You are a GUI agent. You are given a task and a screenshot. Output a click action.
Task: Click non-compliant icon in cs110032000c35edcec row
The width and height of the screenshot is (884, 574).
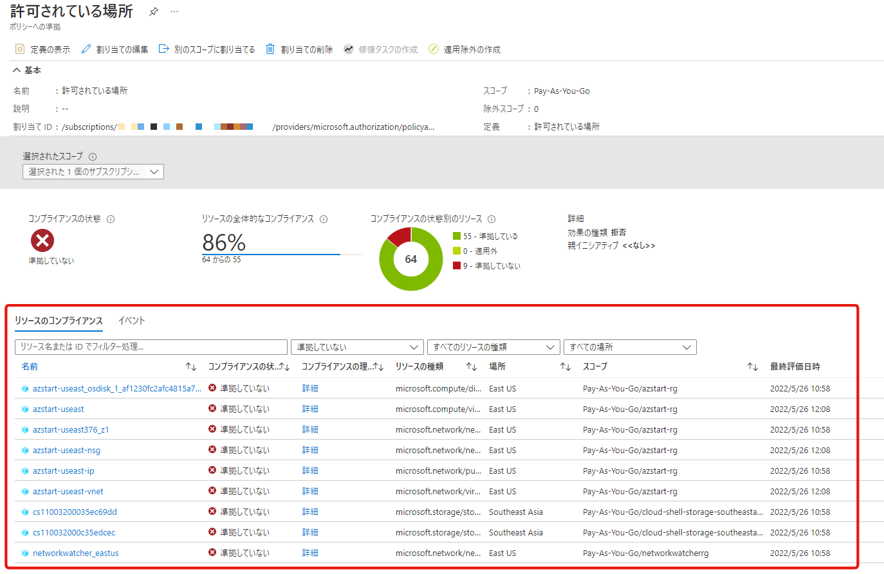pyautogui.click(x=212, y=532)
